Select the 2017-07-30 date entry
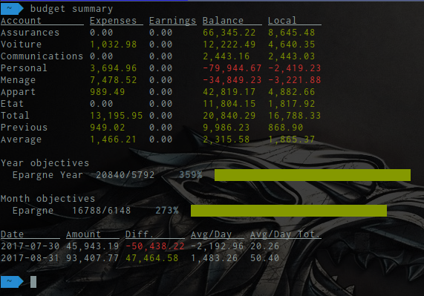The width and height of the screenshot is (424, 296). 30,246
